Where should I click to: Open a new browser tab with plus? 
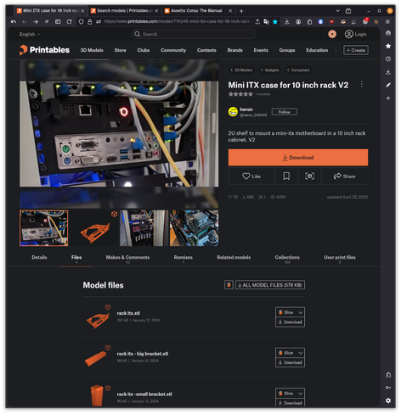[x=241, y=11]
